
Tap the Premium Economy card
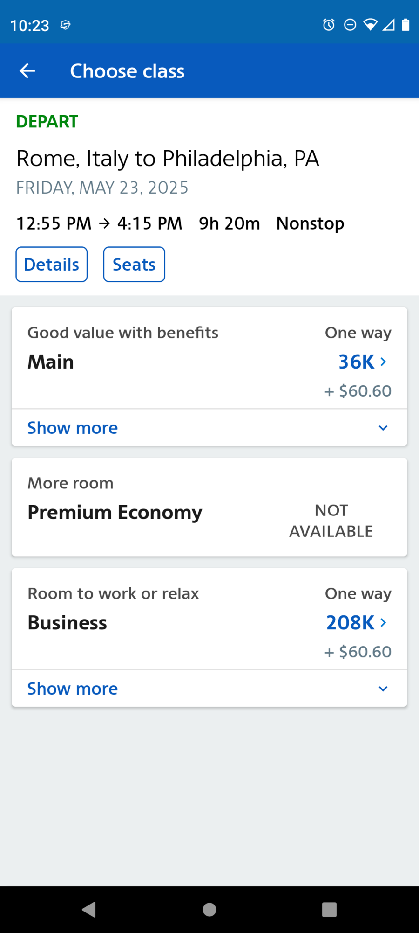209,507
